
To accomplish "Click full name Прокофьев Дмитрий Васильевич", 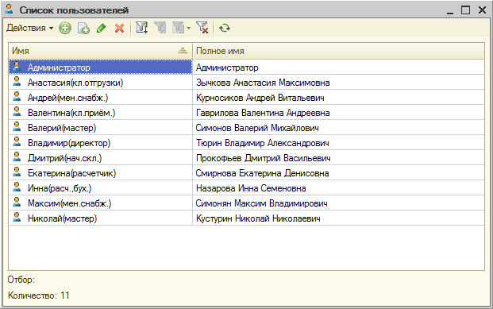I will click(x=263, y=158).
